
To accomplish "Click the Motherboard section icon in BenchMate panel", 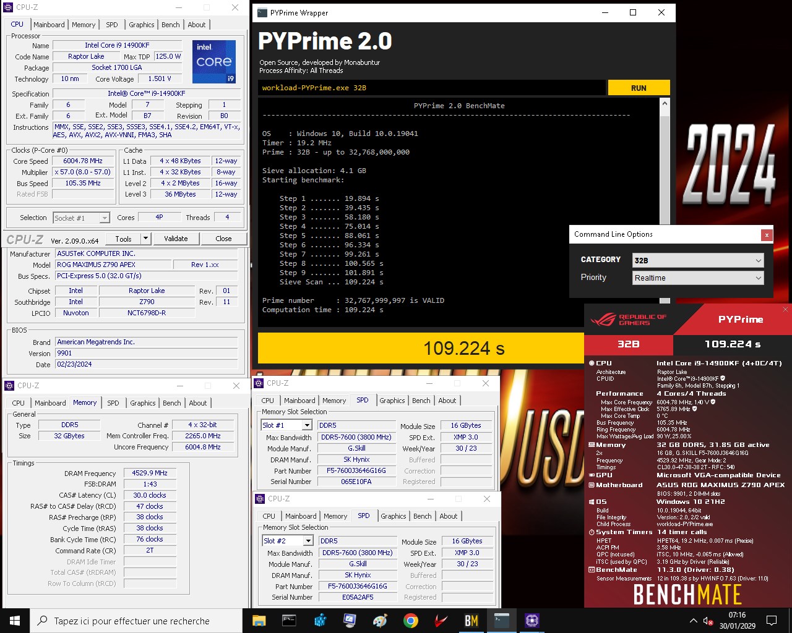I will pos(591,485).
